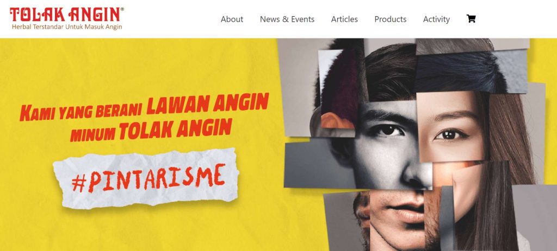Visit the Activity page

pyautogui.click(x=436, y=19)
